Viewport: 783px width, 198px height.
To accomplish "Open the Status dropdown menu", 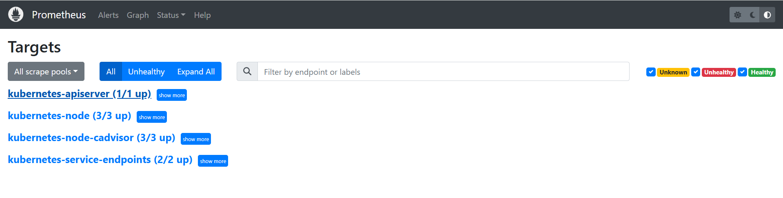I will [x=171, y=15].
